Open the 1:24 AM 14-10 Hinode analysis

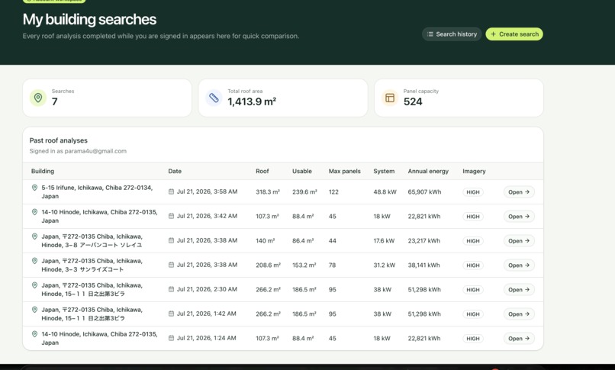click(519, 338)
